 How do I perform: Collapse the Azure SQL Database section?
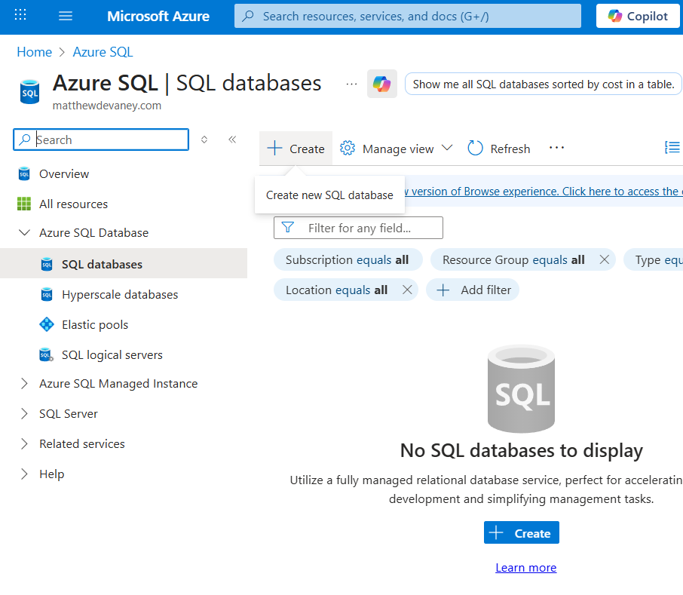[x=24, y=233]
